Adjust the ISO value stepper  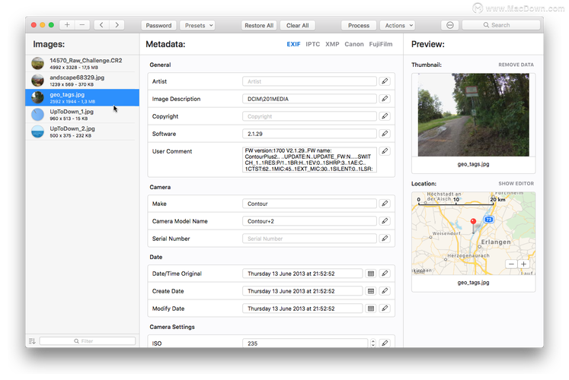pyautogui.click(x=373, y=343)
